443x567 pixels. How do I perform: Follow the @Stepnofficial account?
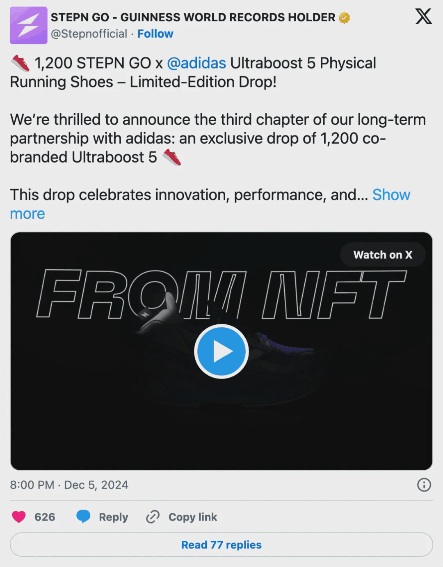pyautogui.click(x=155, y=34)
